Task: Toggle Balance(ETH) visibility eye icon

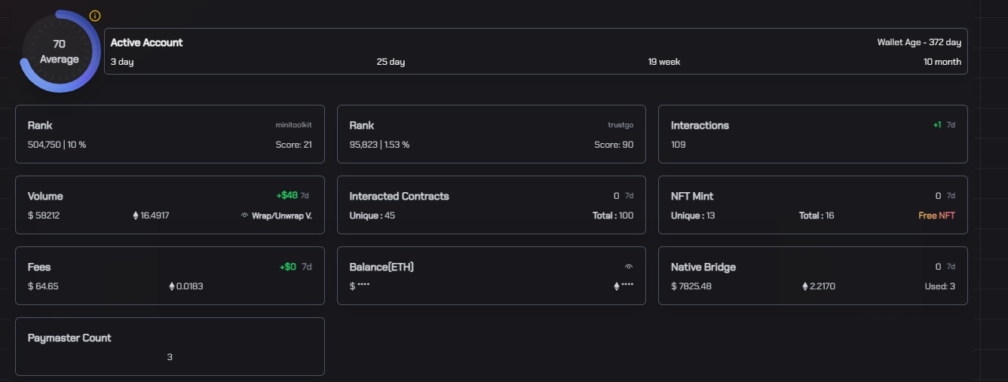Action: pos(629,267)
